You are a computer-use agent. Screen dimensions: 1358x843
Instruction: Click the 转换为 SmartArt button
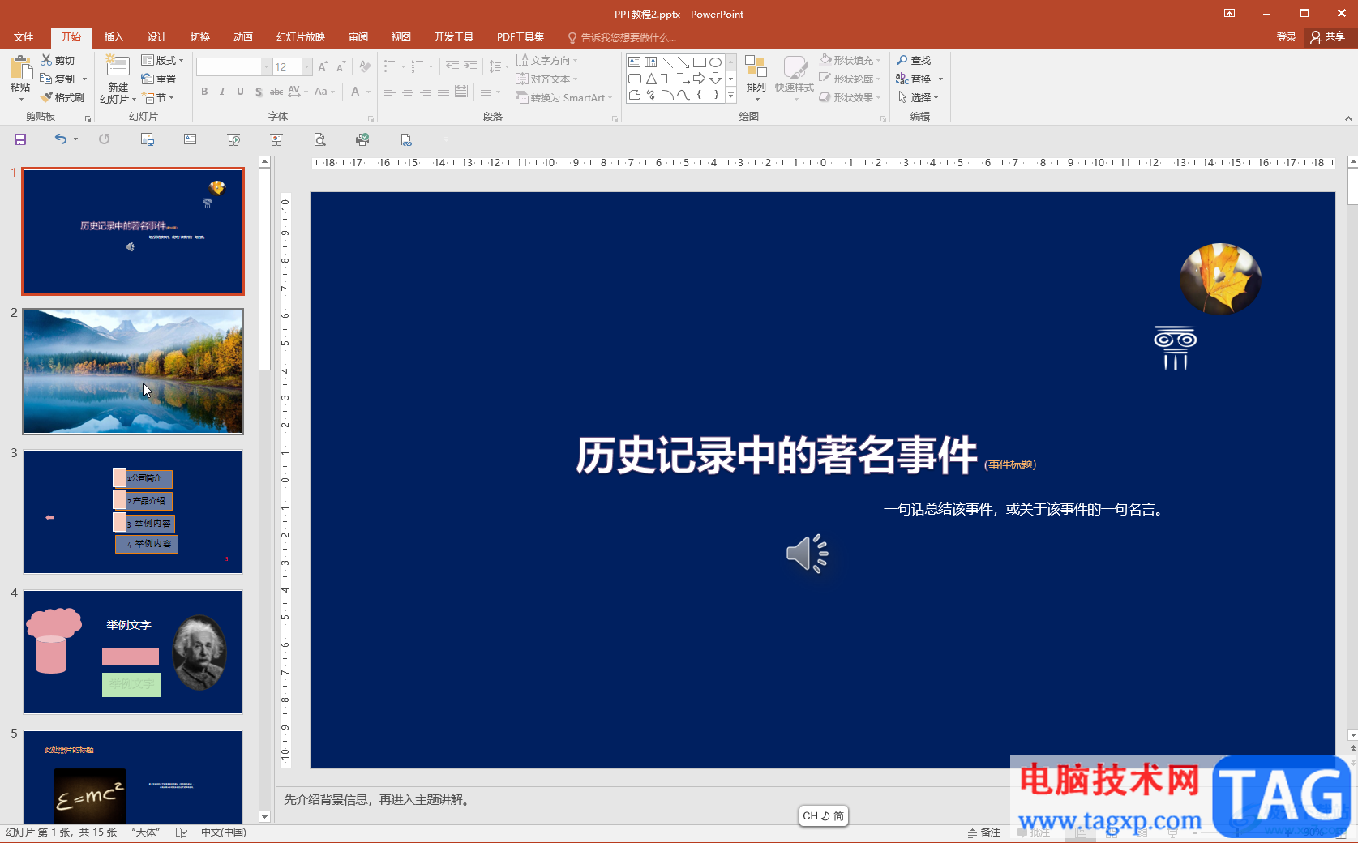pyautogui.click(x=563, y=97)
